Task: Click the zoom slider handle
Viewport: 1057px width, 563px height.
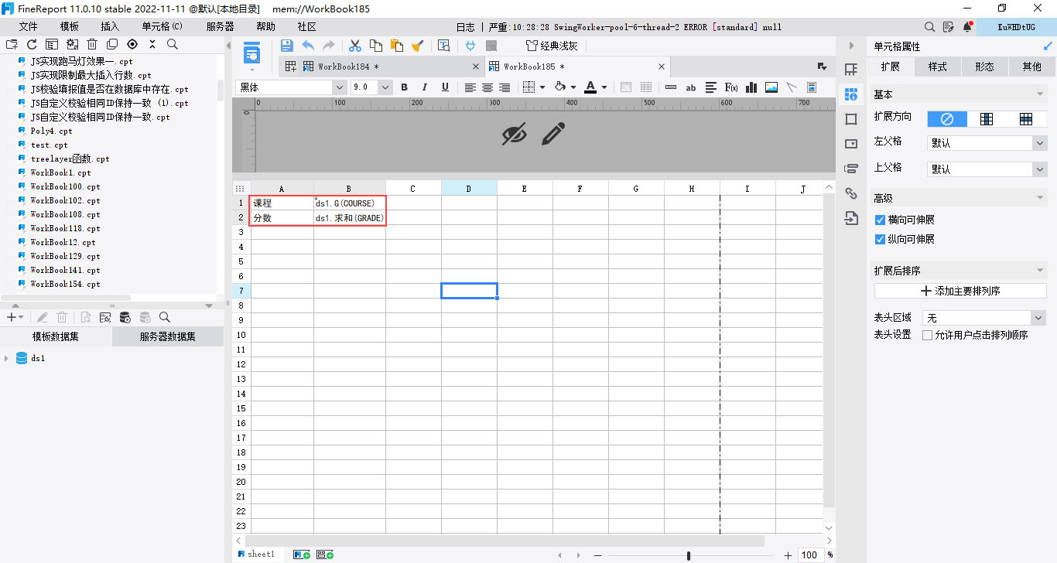Action: (689, 555)
